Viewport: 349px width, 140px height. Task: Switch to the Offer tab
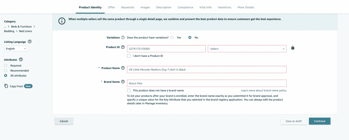pos(111,7)
